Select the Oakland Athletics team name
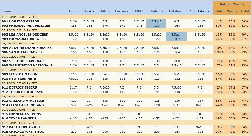 coord(23,101)
